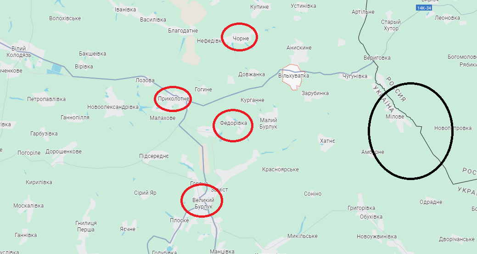Select the Старый Хутор label
The width and height of the screenshot is (477, 254).
pos(391,25)
